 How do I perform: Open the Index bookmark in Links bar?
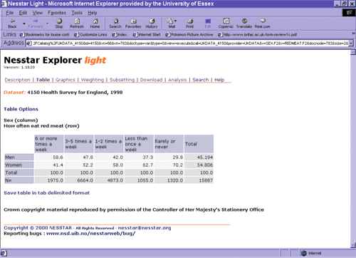pyautogui.click(x=120, y=35)
